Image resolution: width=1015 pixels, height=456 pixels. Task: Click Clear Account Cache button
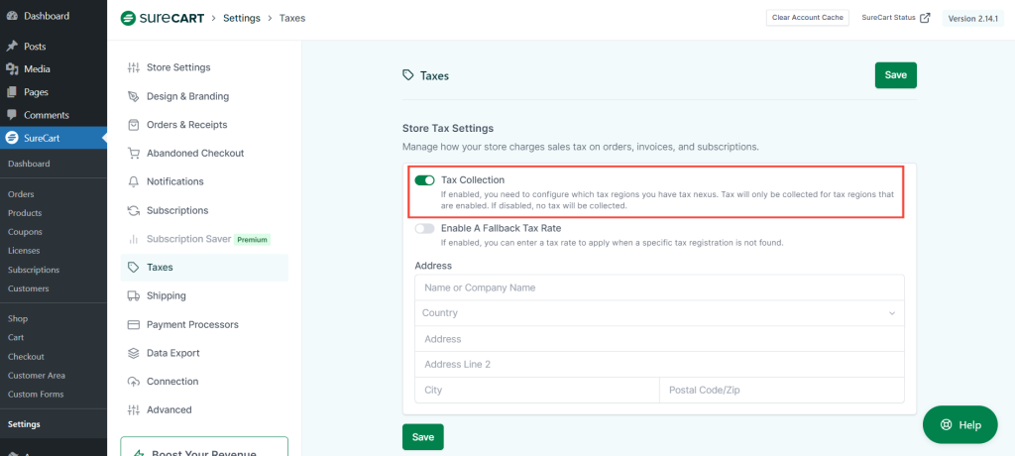(x=807, y=18)
